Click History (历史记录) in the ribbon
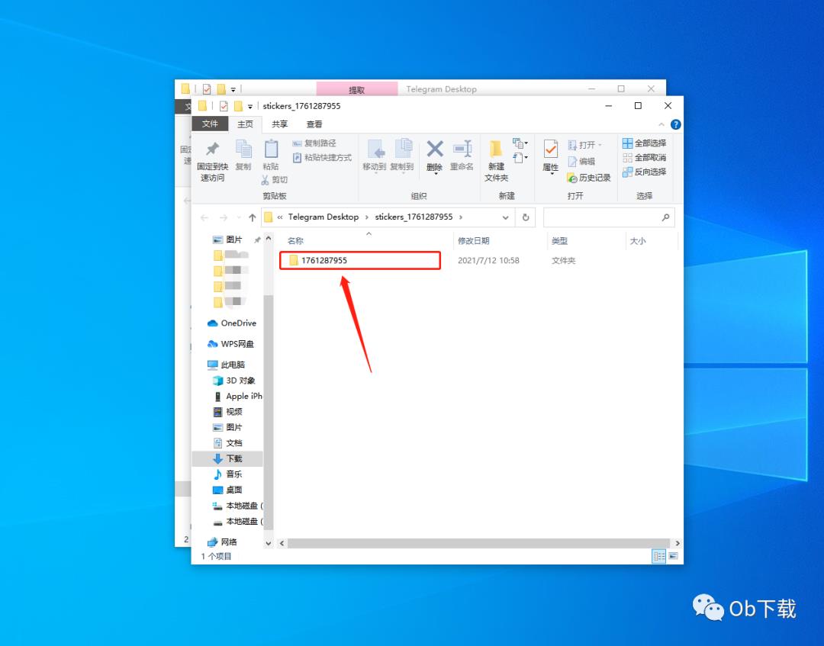Screen dimensions: 824x646 pos(589,178)
